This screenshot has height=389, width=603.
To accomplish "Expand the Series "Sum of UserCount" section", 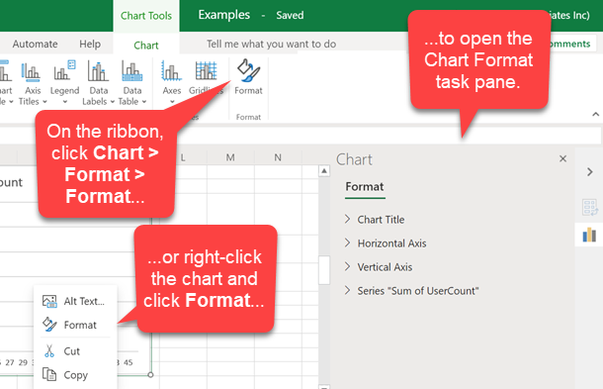I will [x=412, y=291].
